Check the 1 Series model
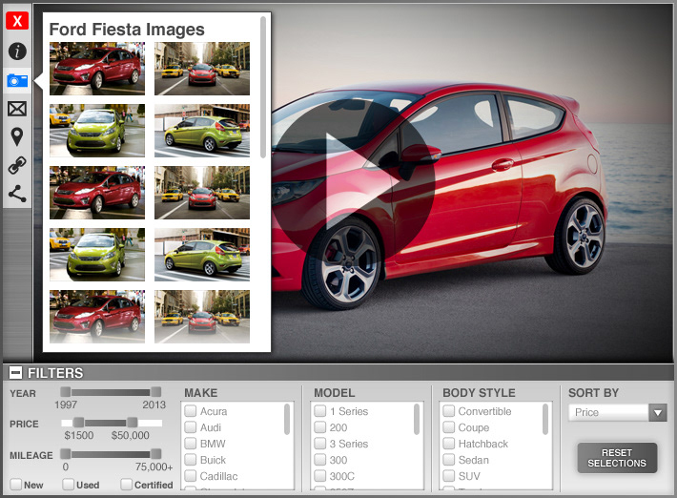Image resolution: width=677 pixels, height=498 pixels. pyautogui.click(x=320, y=411)
